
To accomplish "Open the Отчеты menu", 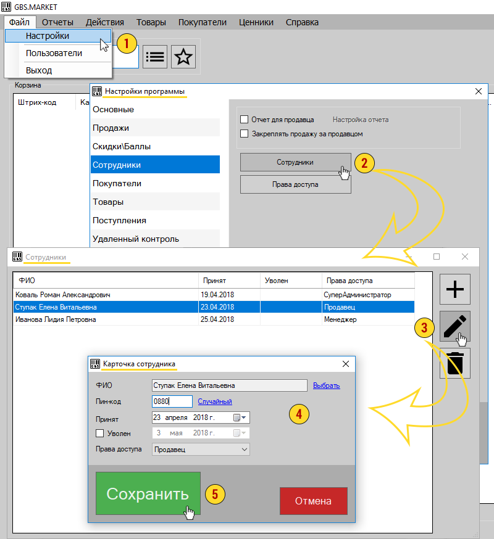I will click(x=57, y=22).
